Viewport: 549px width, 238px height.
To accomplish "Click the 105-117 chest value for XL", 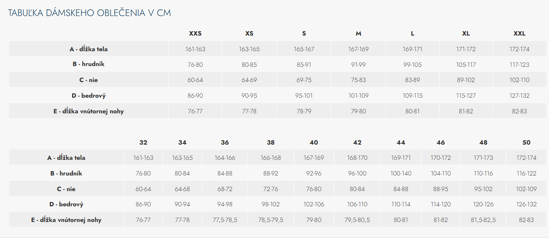I will click(x=466, y=65).
